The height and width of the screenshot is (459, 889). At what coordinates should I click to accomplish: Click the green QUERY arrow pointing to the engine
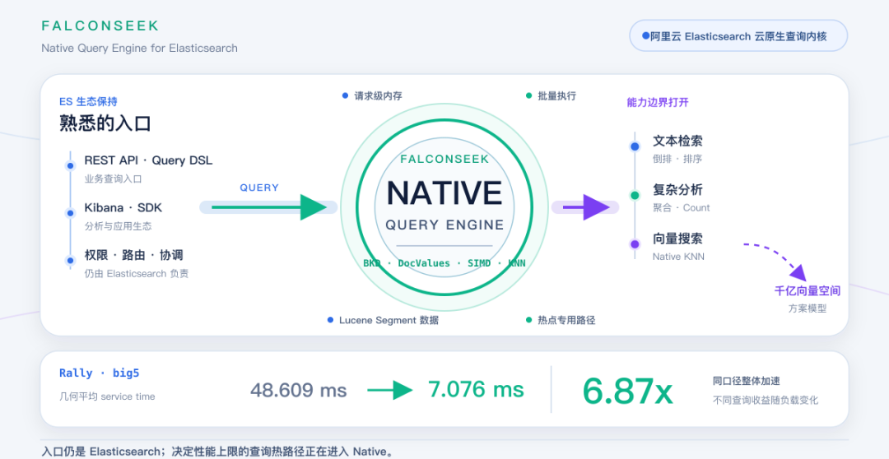[x=268, y=207]
